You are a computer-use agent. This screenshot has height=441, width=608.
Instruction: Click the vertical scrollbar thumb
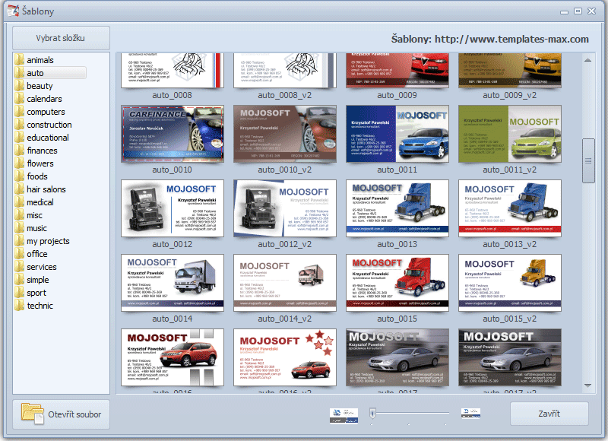tap(588, 160)
